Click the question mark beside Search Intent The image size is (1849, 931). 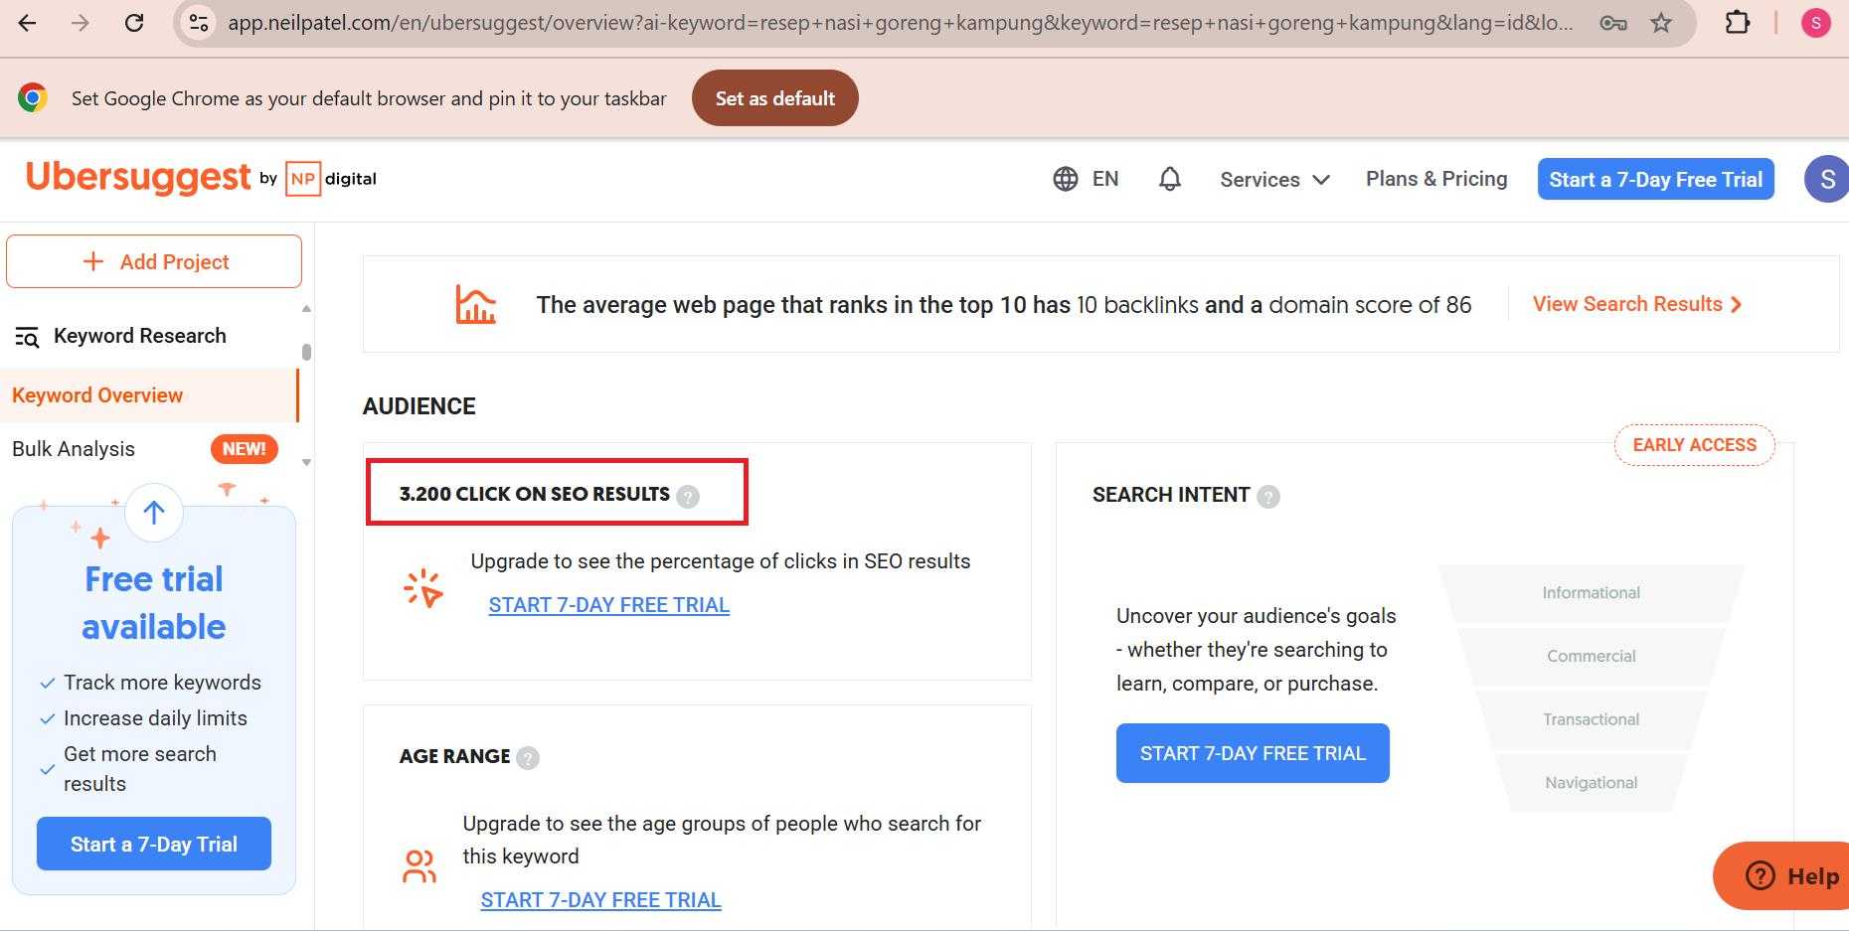pos(1268,496)
